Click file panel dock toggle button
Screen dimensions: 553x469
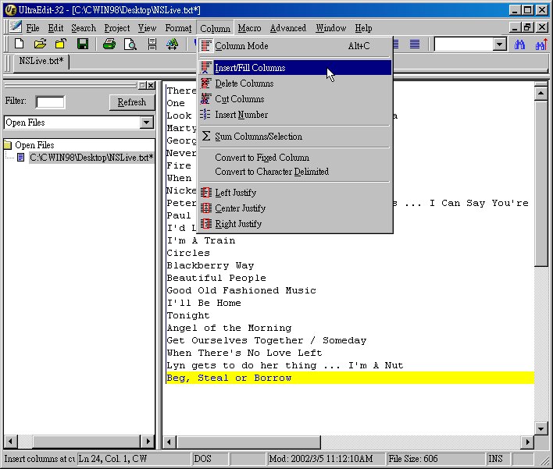click(142, 85)
